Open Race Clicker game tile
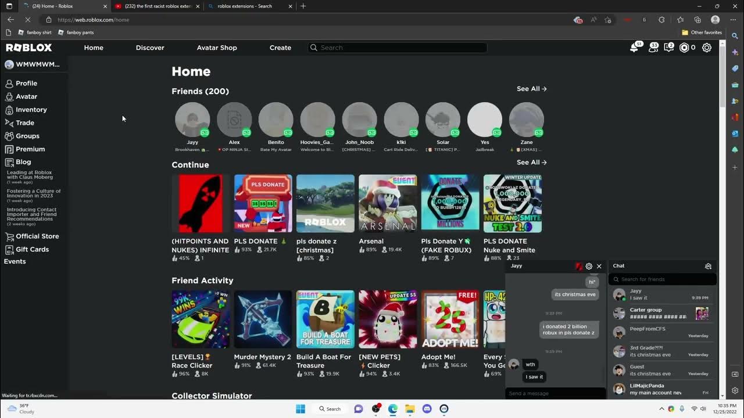The image size is (744, 418). [201, 319]
